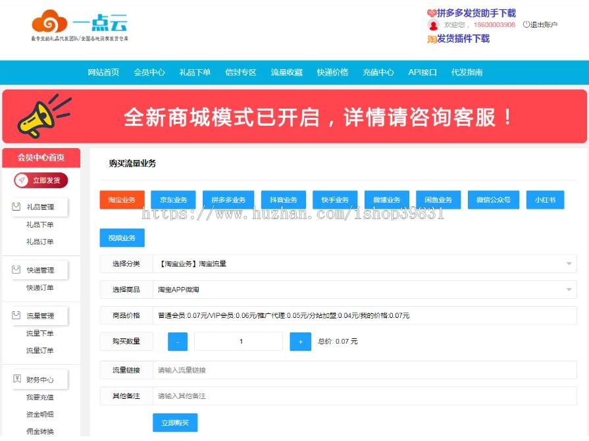This screenshot has height=441, width=589.
Task: Click the 商品价格 member pricing text
Action: pos(284,315)
